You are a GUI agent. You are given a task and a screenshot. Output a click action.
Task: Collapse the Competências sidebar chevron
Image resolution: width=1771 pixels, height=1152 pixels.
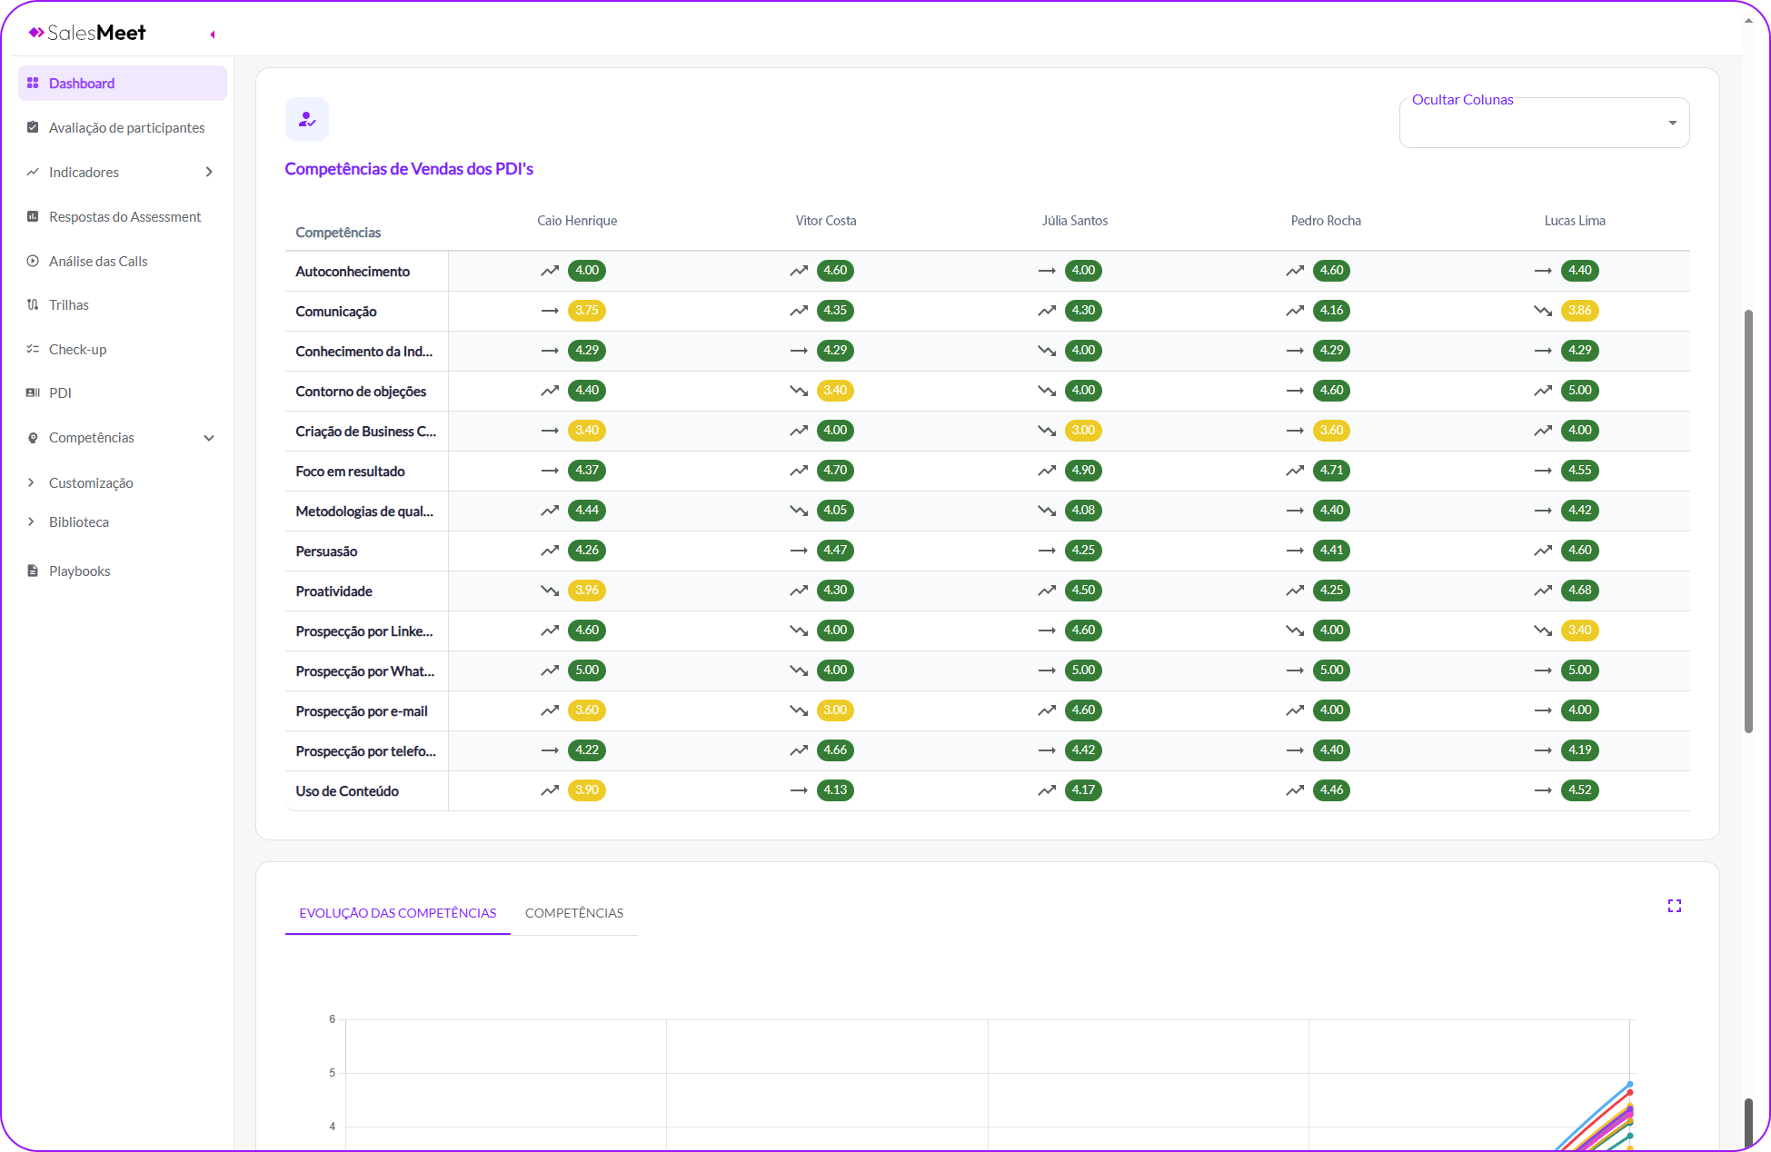pyautogui.click(x=209, y=438)
